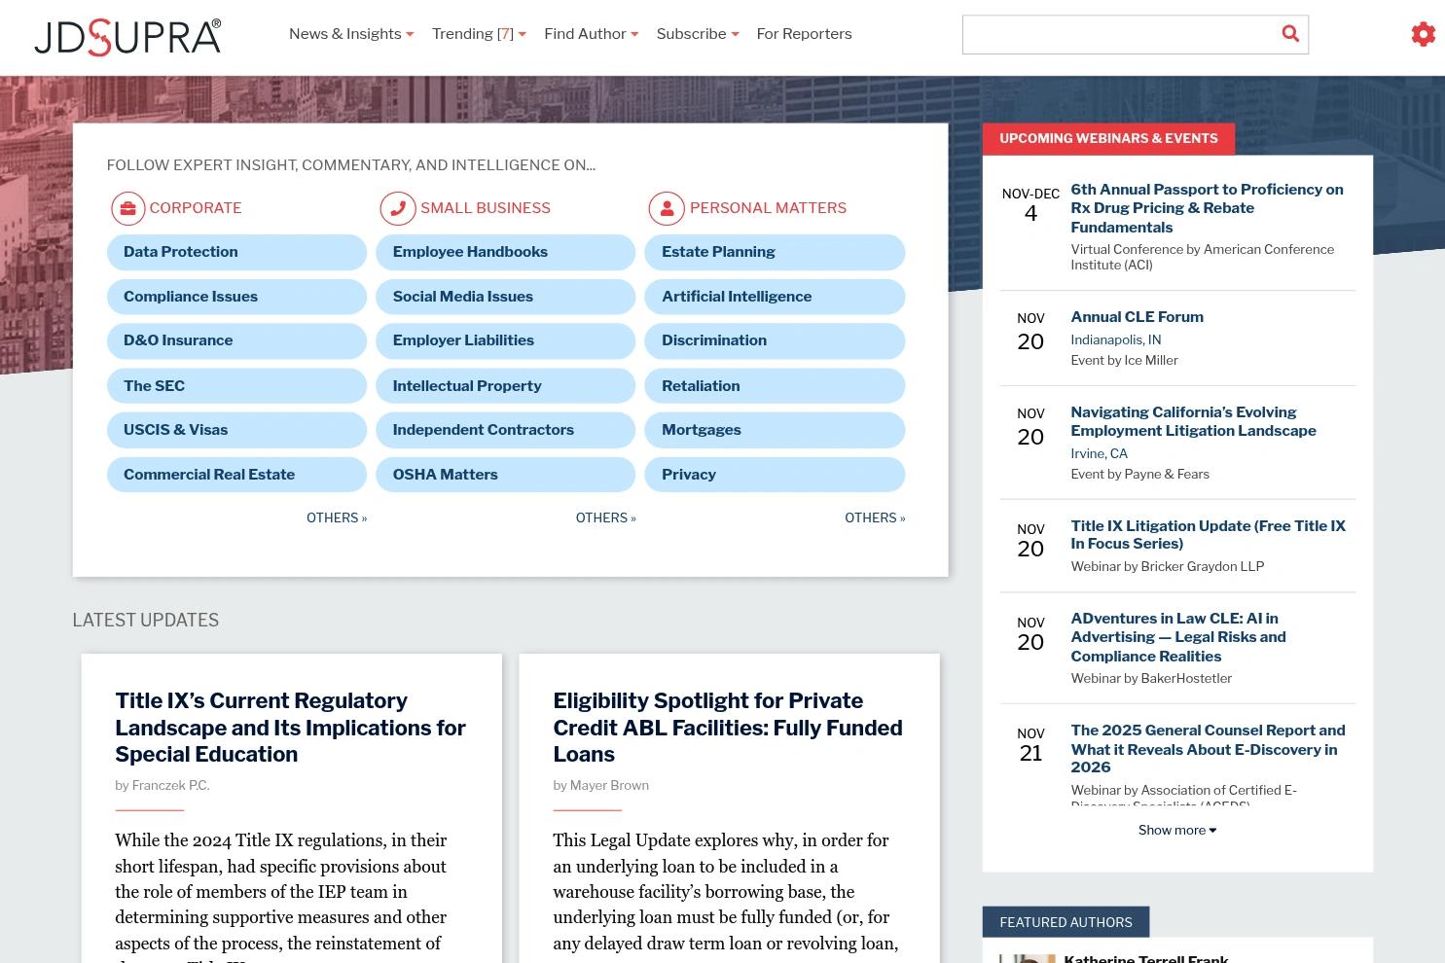Open the 2025 General Counsel Report webinar

pyautogui.click(x=1208, y=749)
